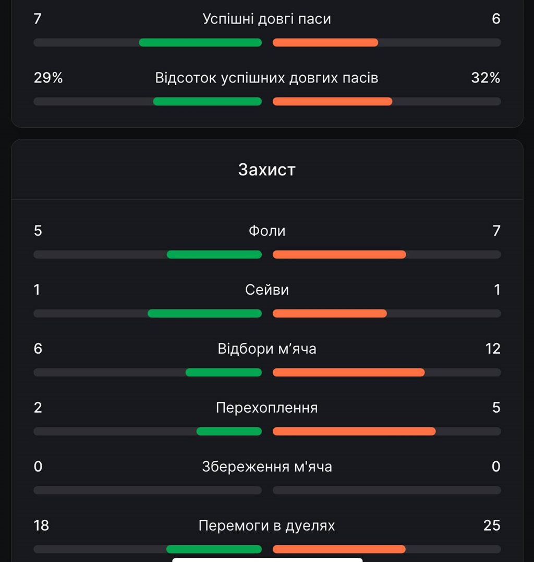Screen dimensions: 534x562
Task: Tap the green bar under Фоли
Action: (x=214, y=255)
